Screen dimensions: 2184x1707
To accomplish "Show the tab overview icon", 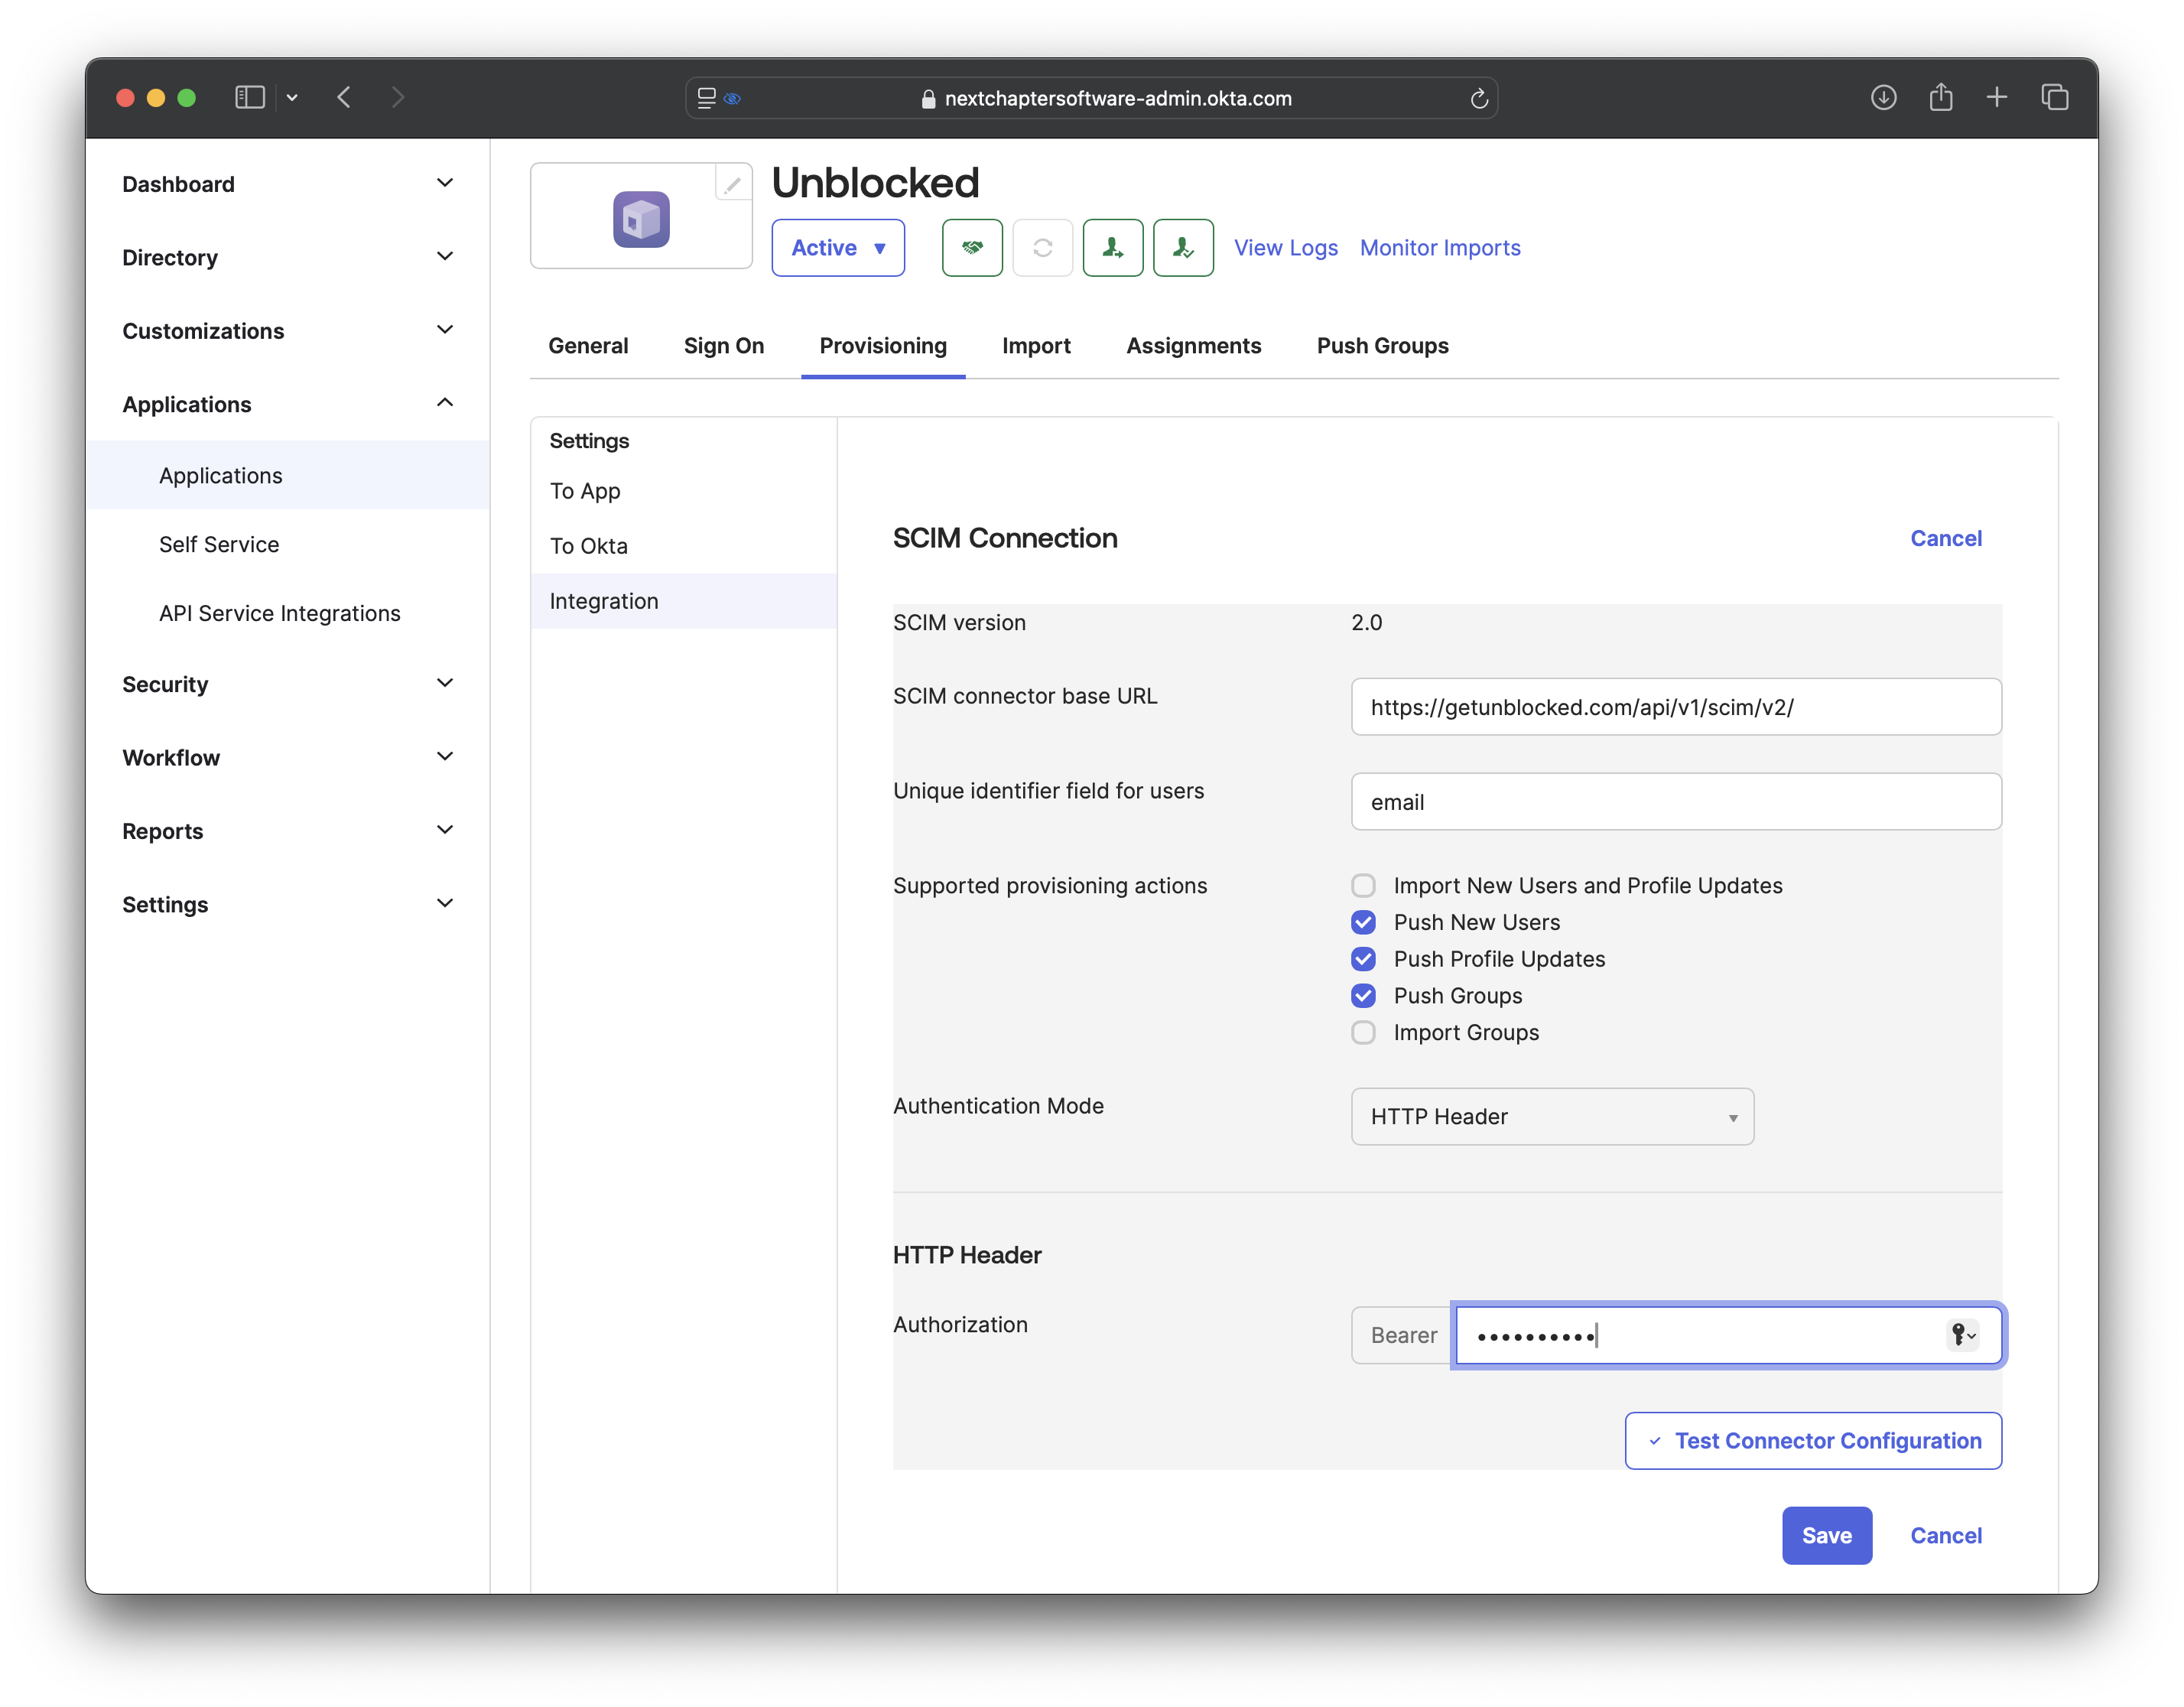I will [2054, 97].
